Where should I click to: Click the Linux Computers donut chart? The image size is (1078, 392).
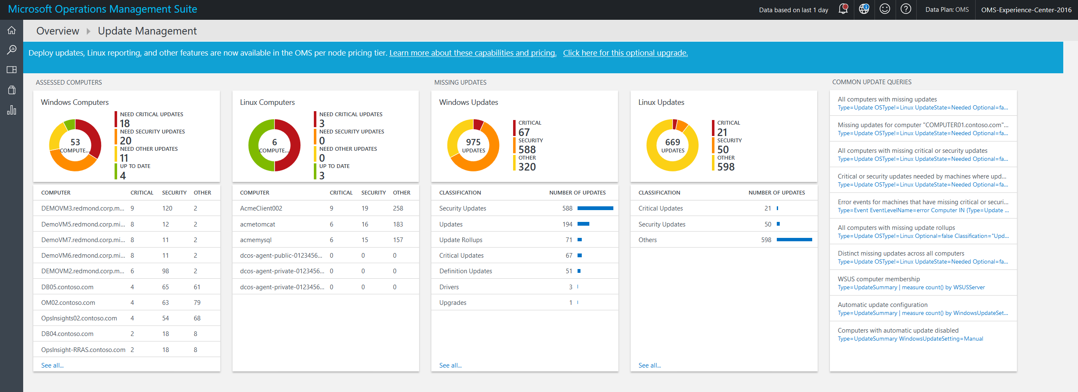[x=274, y=145]
